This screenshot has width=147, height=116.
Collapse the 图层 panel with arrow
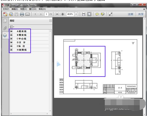point(51,21)
